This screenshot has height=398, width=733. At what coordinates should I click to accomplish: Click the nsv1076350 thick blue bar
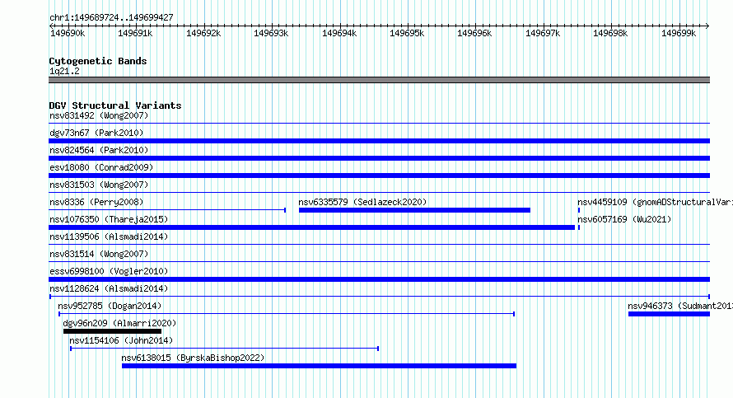312,227
